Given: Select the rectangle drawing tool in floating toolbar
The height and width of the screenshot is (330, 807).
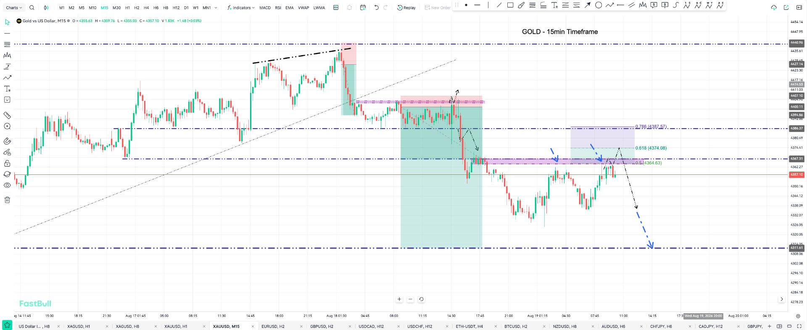Looking at the screenshot, I should 510,5.
